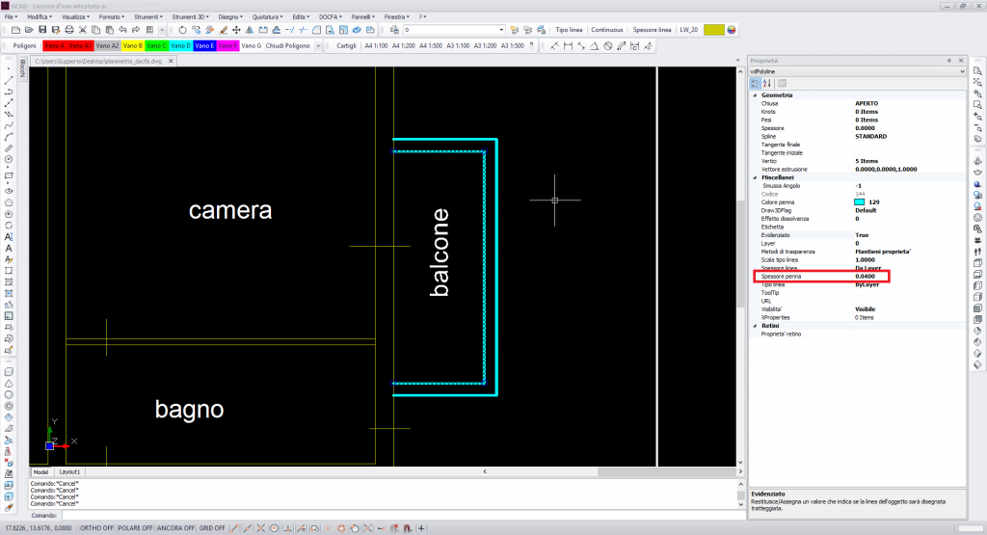Click the magnet snap icon in status bar
This screenshot has width=987, height=535.
[x=408, y=528]
